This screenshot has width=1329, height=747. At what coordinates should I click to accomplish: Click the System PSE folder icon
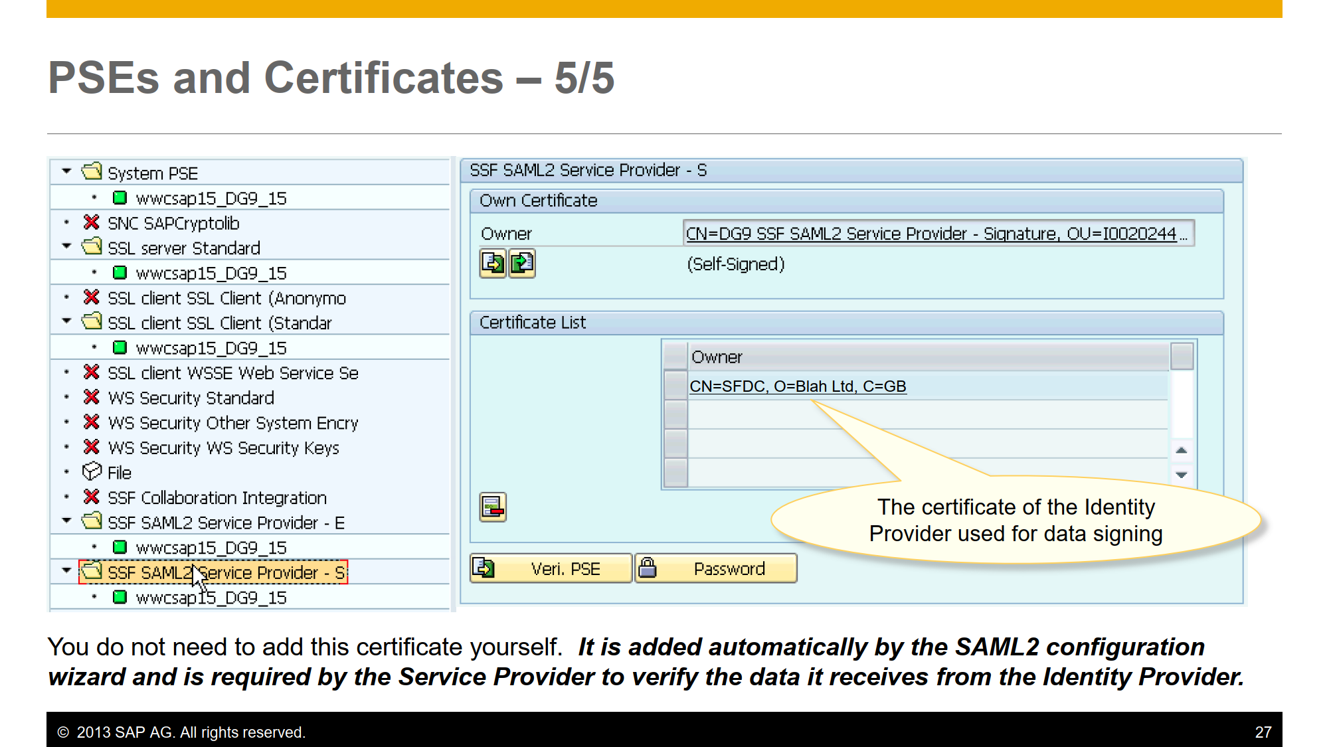[92, 171]
